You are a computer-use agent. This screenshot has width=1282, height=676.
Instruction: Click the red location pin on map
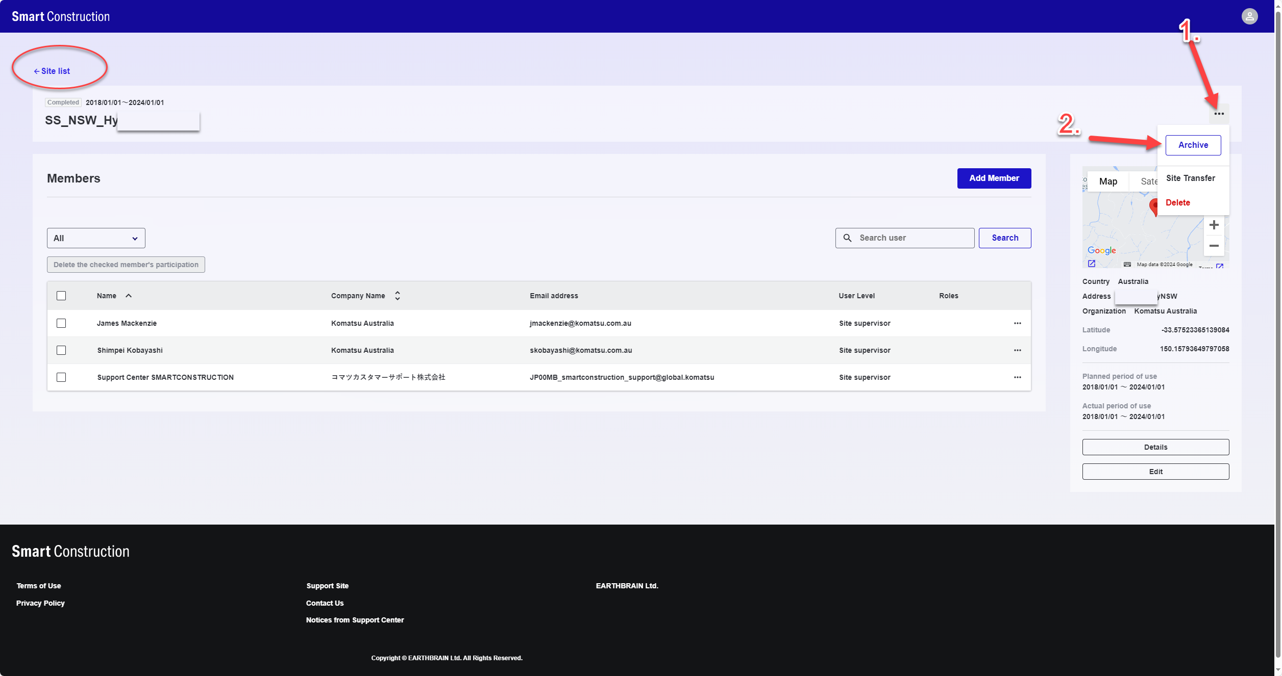pos(1153,207)
